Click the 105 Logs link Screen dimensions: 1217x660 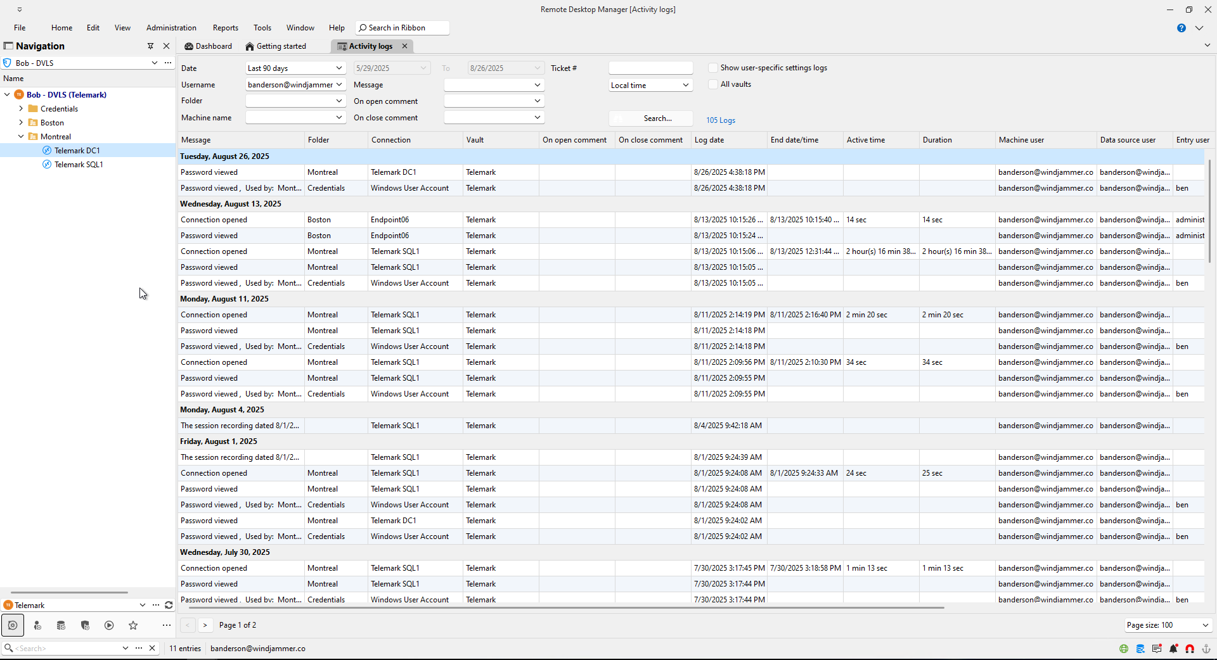tap(721, 120)
